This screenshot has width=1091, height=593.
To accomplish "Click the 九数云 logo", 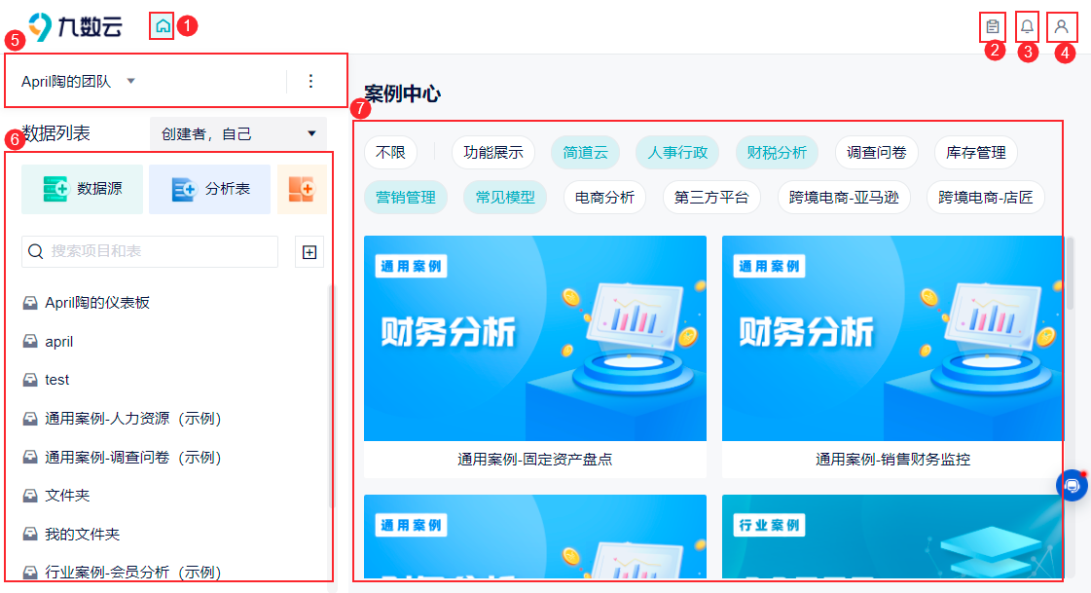I will coord(76,26).
